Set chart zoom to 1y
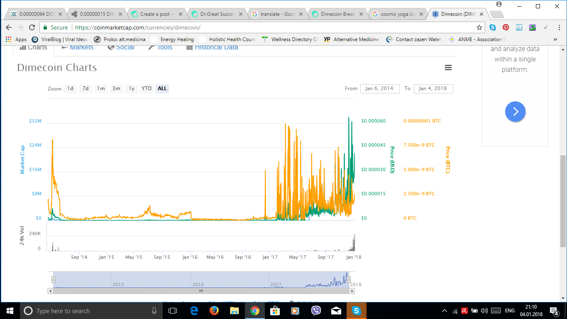The width and height of the screenshot is (567, 319). coord(132,88)
